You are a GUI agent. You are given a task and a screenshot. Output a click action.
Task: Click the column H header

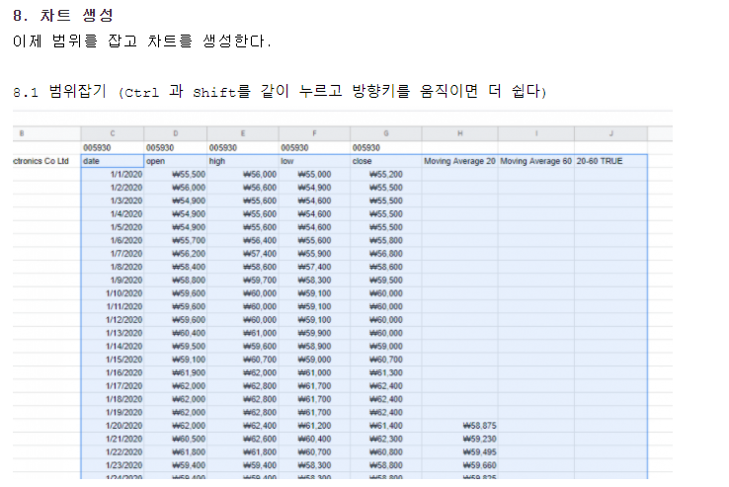pyautogui.click(x=459, y=132)
